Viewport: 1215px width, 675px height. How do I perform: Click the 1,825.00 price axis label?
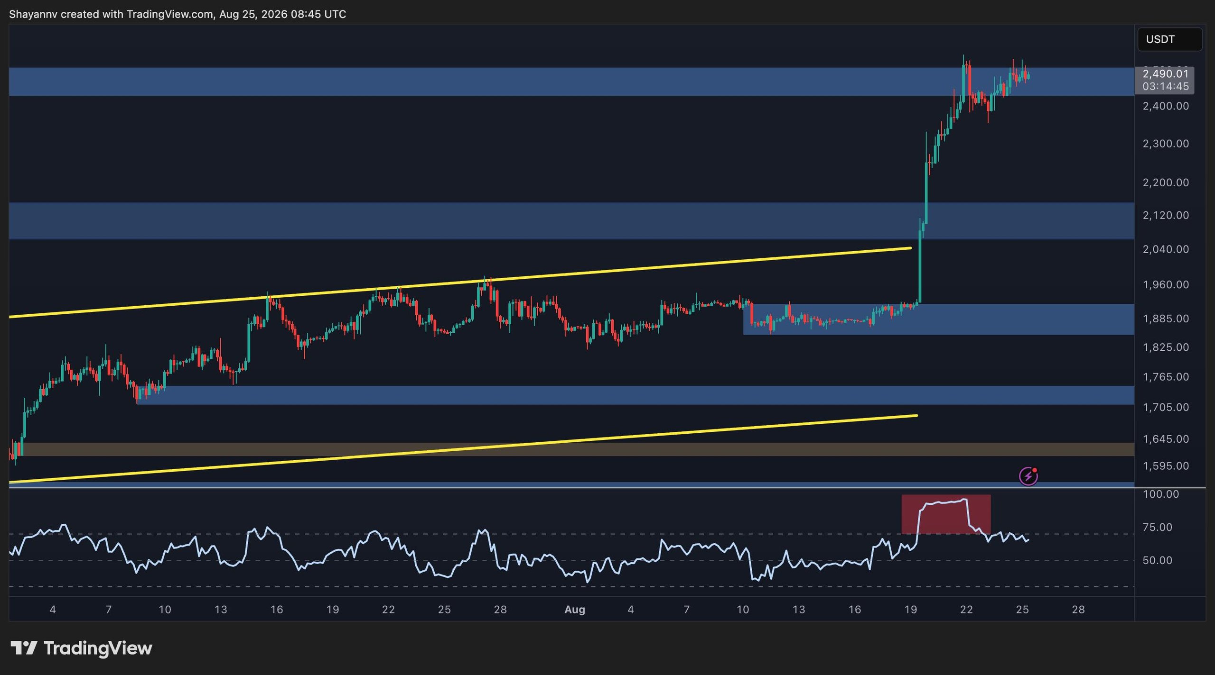click(1166, 347)
